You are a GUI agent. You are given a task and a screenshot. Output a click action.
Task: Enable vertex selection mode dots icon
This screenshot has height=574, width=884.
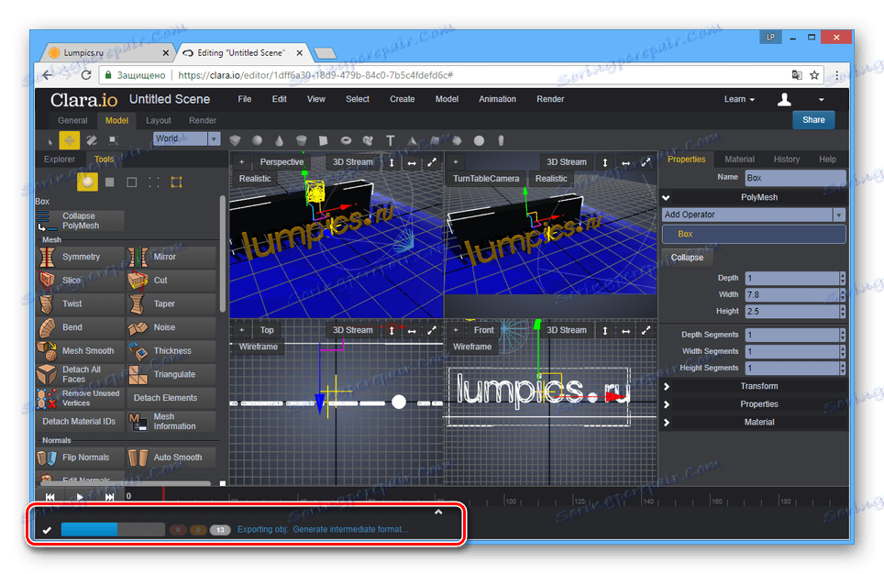click(153, 182)
